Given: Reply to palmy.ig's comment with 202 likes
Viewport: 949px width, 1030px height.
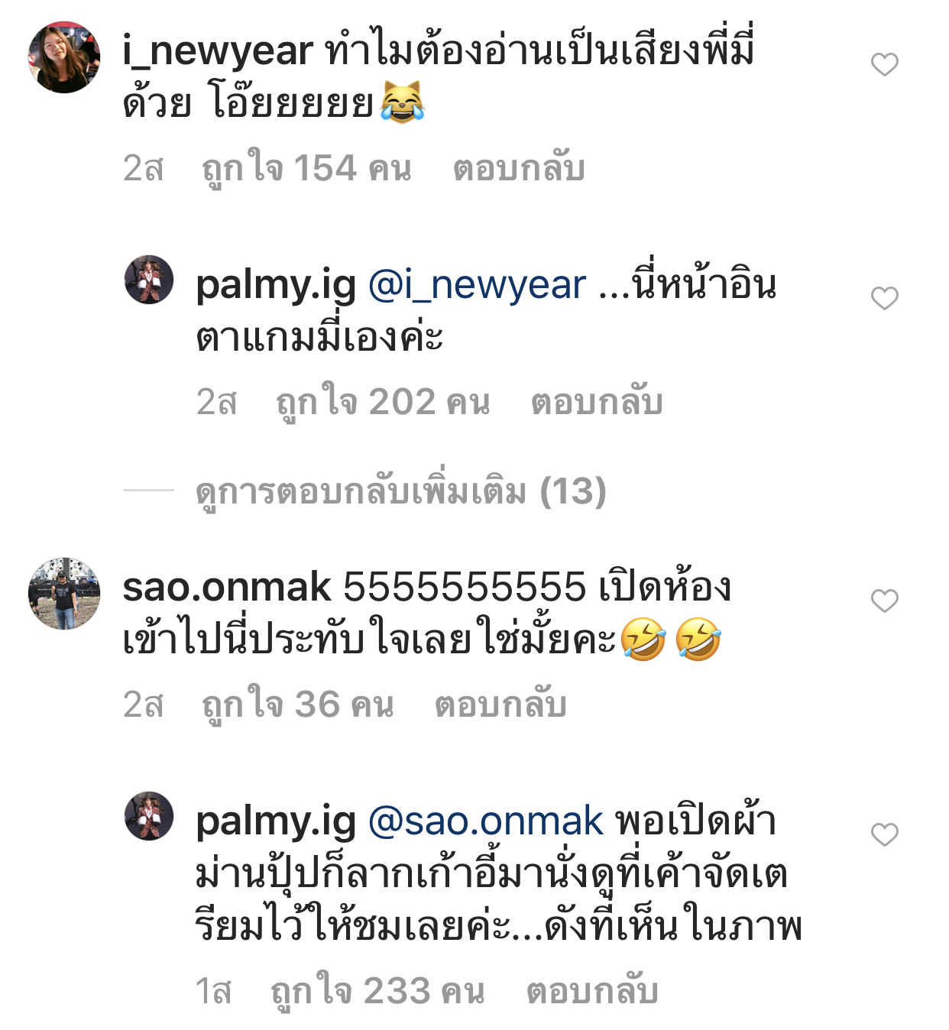Looking at the screenshot, I should click(597, 402).
